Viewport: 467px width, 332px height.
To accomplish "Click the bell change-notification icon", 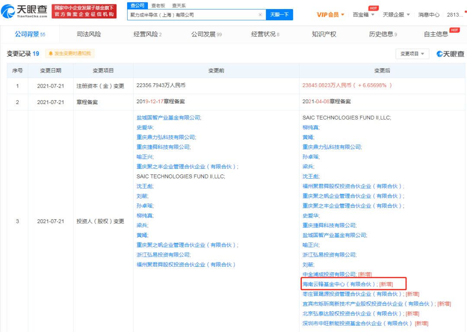I will click(51, 54).
